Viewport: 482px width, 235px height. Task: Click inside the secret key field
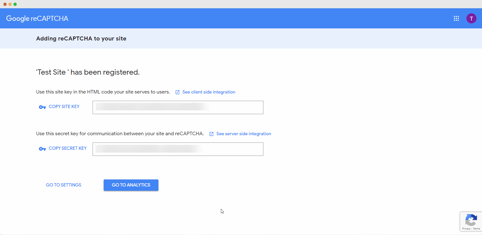click(178, 149)
